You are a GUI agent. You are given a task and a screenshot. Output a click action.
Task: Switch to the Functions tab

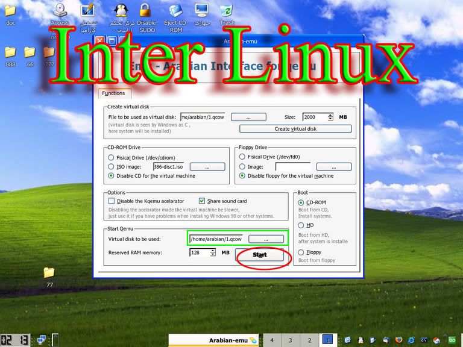(x=114, y=93)
